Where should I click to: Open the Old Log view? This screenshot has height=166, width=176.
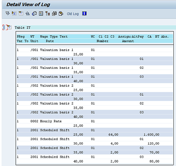[x=73, y=14]
